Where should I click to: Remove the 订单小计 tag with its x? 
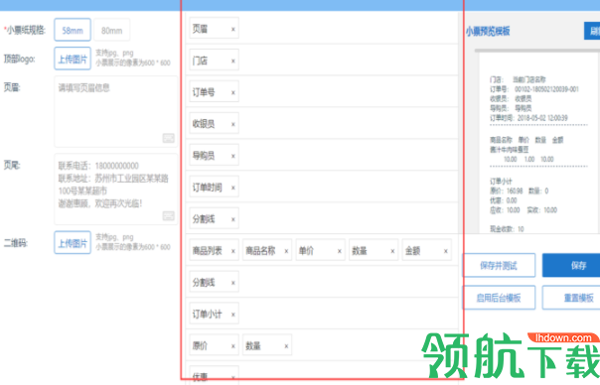click(233, 315)
